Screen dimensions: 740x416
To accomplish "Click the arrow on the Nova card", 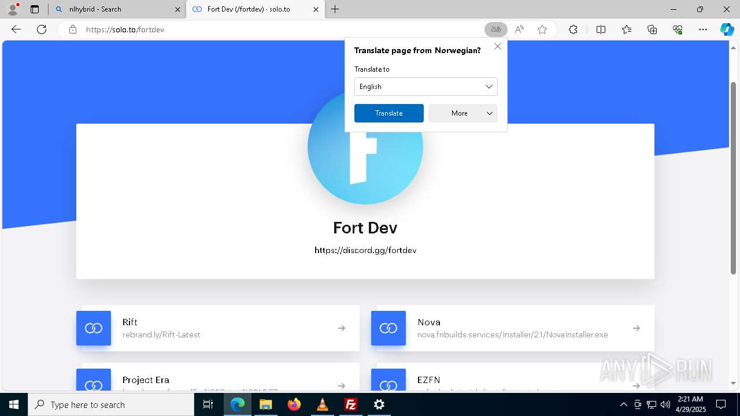I will (x=637, y=328).
